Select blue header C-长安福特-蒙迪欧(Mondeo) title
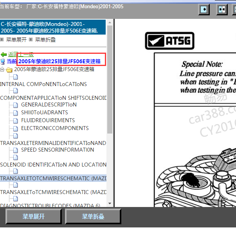The height and width of the screenshot is (229, 236). (x=53, y=27)
